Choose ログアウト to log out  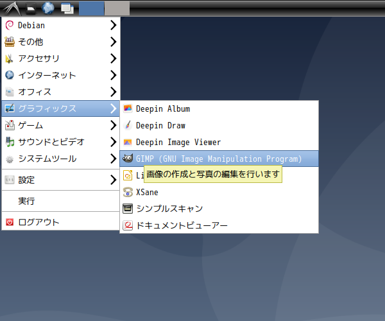click(x=61, y=222)
